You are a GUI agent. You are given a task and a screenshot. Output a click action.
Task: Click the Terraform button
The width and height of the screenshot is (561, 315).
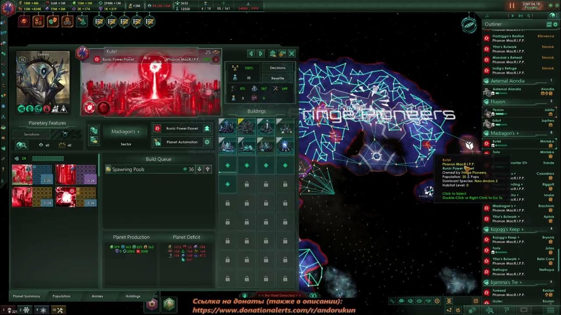32,134
